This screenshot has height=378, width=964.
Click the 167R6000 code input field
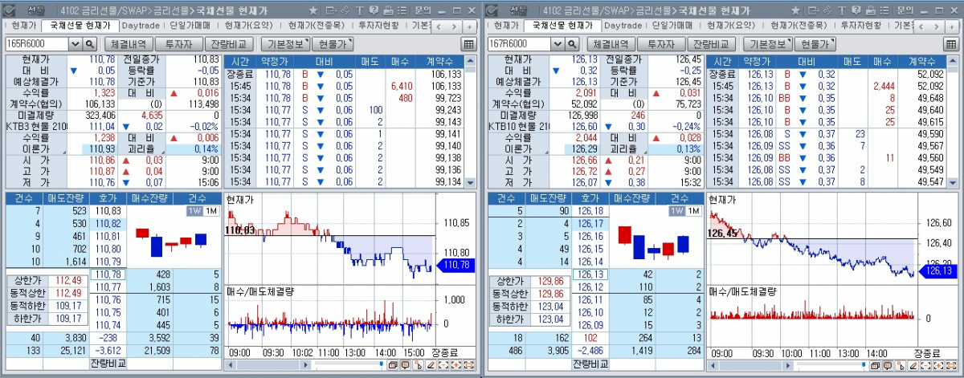(519, 44)
